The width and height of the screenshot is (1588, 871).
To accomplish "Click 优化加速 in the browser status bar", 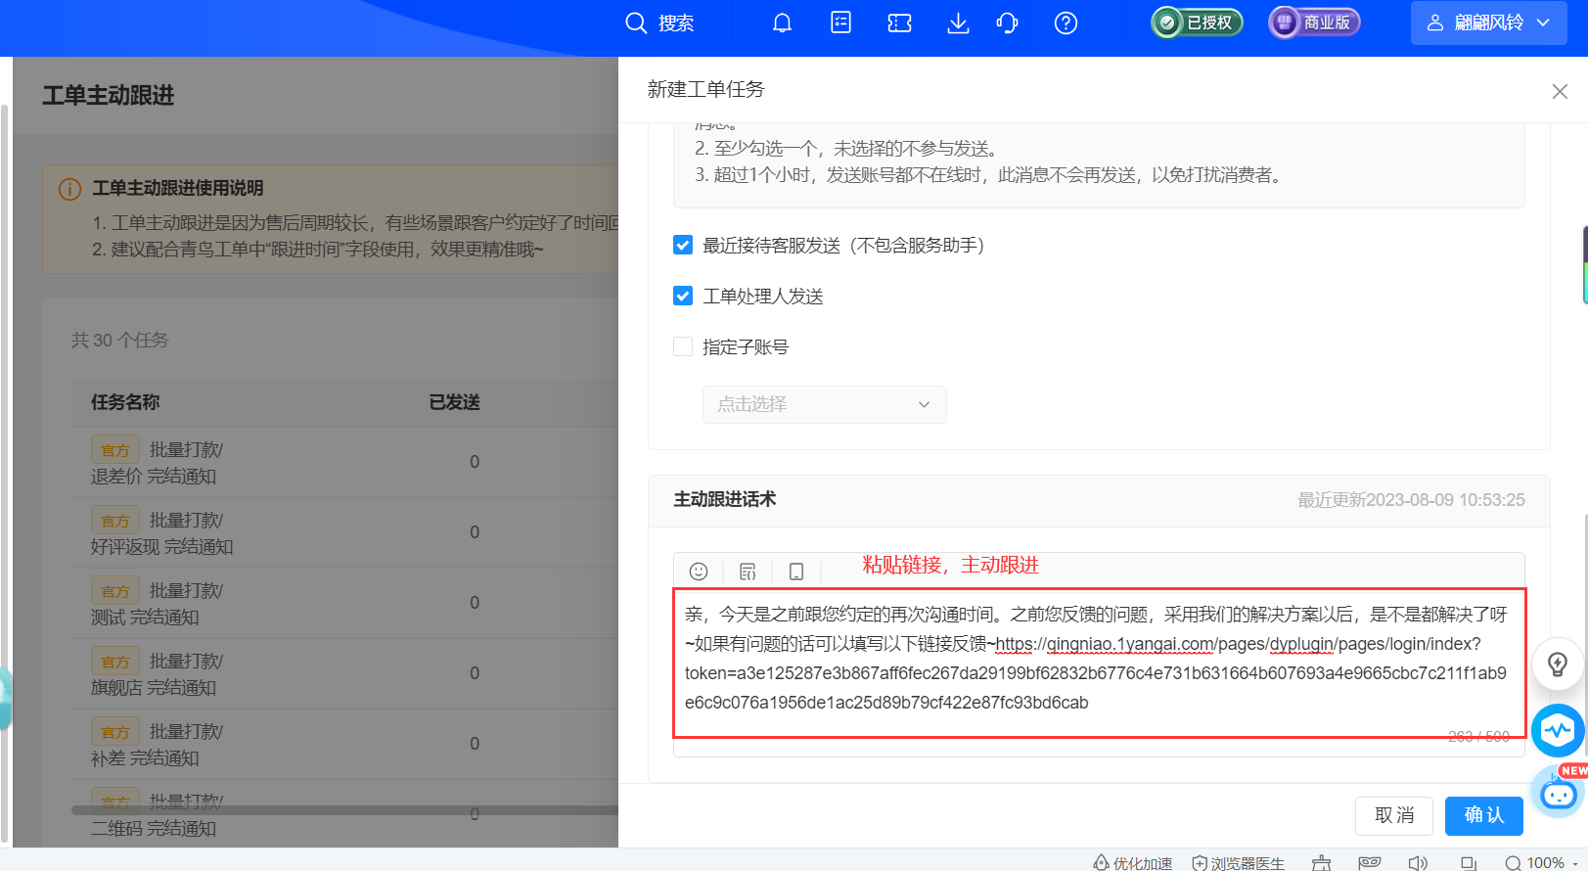I will (1132, 862).
